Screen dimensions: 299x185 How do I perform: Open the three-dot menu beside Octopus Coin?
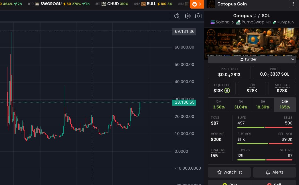293,4
